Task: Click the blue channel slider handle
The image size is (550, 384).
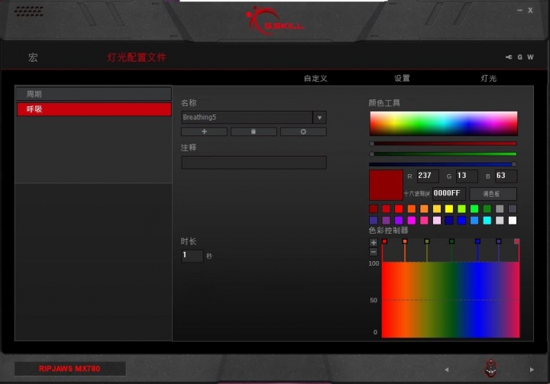Action: [514, 164]
